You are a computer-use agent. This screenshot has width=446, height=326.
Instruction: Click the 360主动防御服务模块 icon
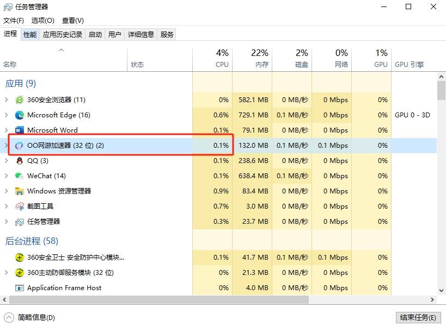(20, 273)
